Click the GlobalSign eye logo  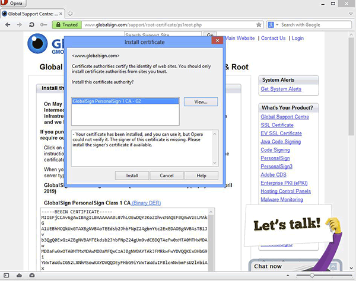click(37, 43)
